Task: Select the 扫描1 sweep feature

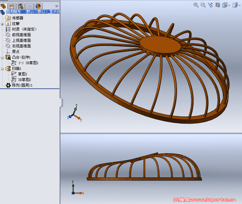Action: coord(17,69)
